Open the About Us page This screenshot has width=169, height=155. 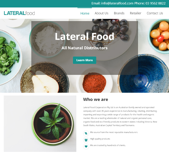click(x=101, y=13)
